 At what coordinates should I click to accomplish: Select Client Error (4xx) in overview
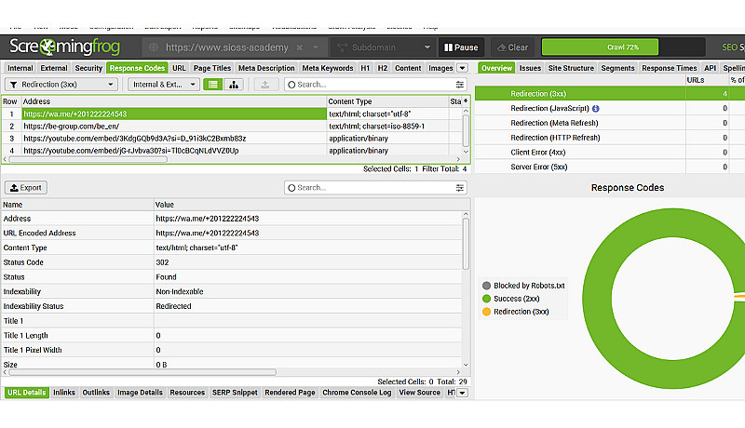610,153
